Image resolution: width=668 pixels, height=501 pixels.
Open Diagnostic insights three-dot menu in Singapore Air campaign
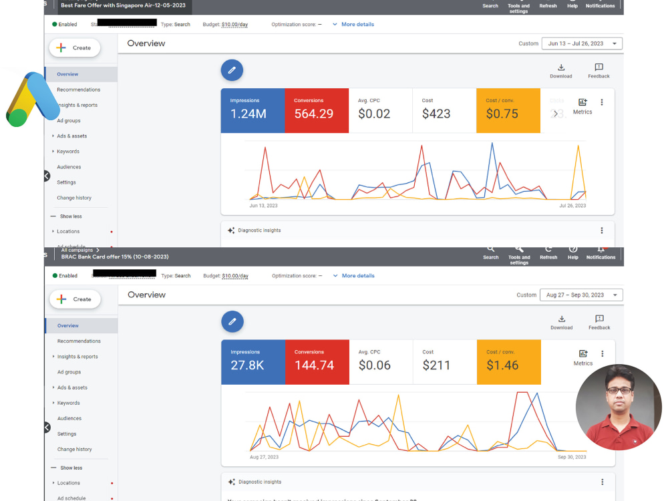pyautogui.click(x=602, y=230)
